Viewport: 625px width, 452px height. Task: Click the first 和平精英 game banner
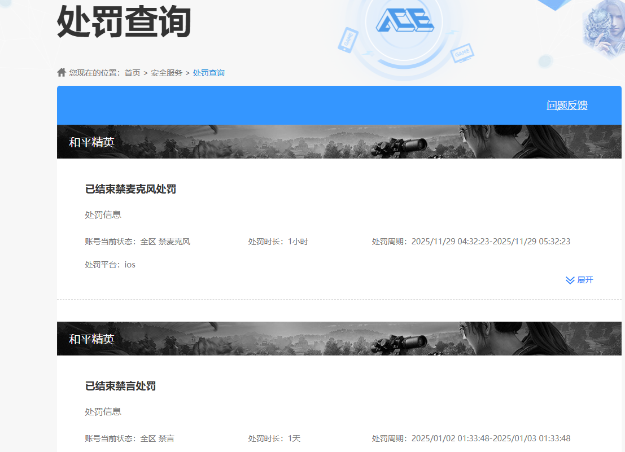coord(339,142)
